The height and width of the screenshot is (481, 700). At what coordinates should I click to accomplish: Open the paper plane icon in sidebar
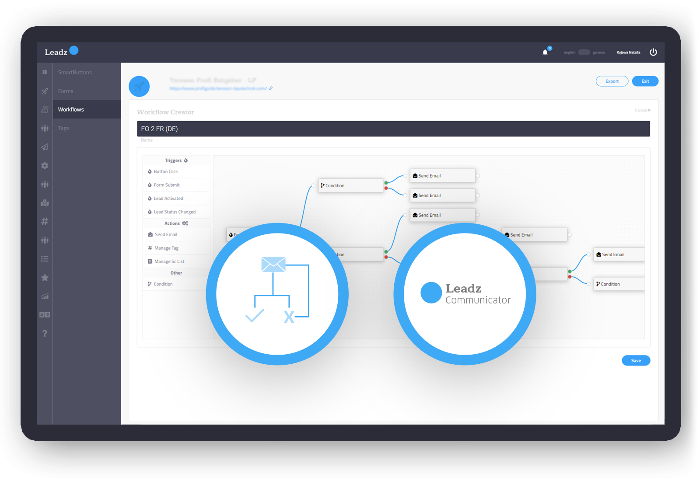point(45,147)
